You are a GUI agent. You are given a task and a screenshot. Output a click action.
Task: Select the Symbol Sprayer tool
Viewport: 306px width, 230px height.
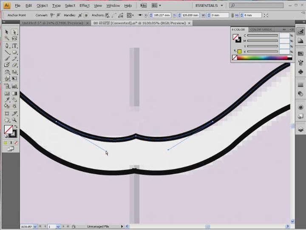(7, 86)
